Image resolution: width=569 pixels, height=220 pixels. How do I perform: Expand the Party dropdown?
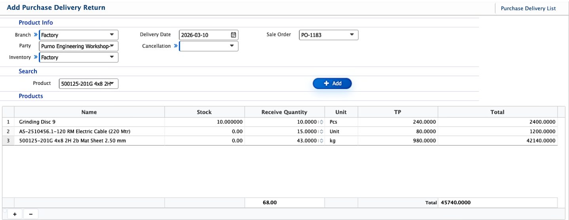[x=78, y=46]
